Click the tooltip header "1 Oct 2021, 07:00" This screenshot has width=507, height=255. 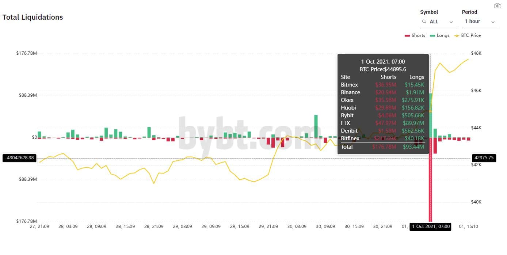coord(383,62)
